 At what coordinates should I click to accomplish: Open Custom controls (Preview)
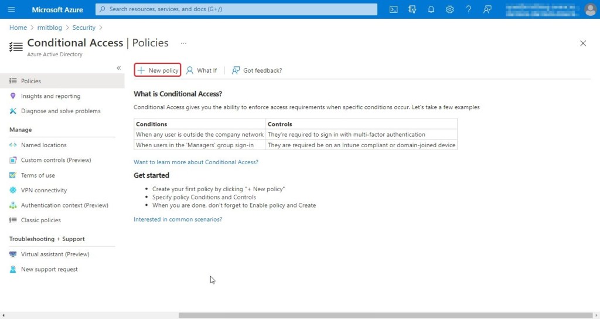click(x=56, y=160)
